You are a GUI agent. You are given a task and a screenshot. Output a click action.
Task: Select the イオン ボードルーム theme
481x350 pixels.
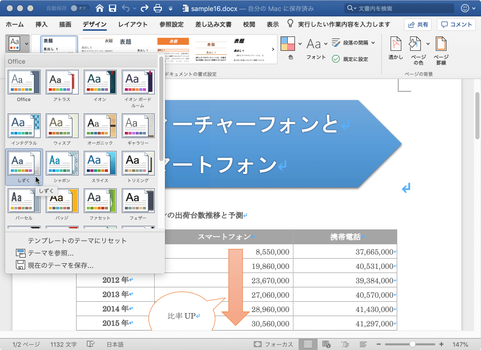(x=138, y=82)
